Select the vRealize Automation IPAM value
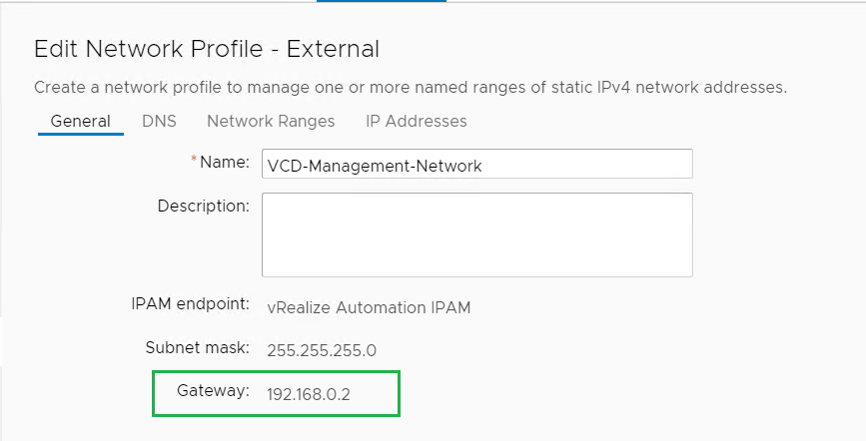 369,307
